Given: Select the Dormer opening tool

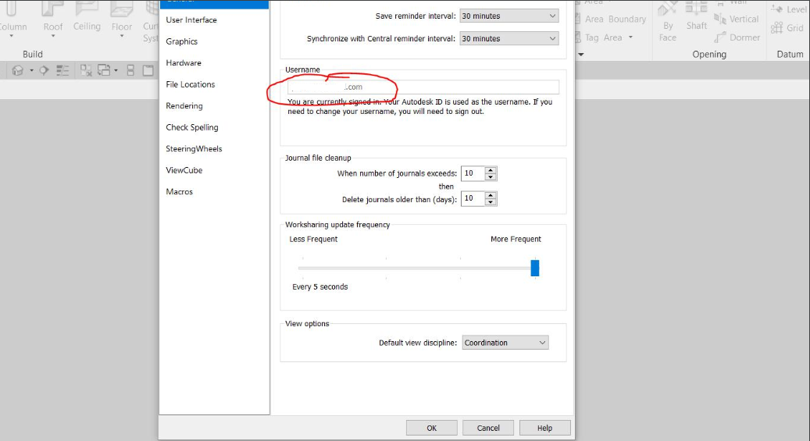Looking at the screenshot, I should pos(737,37).
